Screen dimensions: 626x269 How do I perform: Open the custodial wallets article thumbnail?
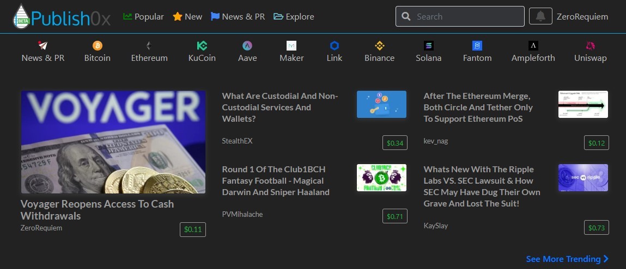point(382,104)
